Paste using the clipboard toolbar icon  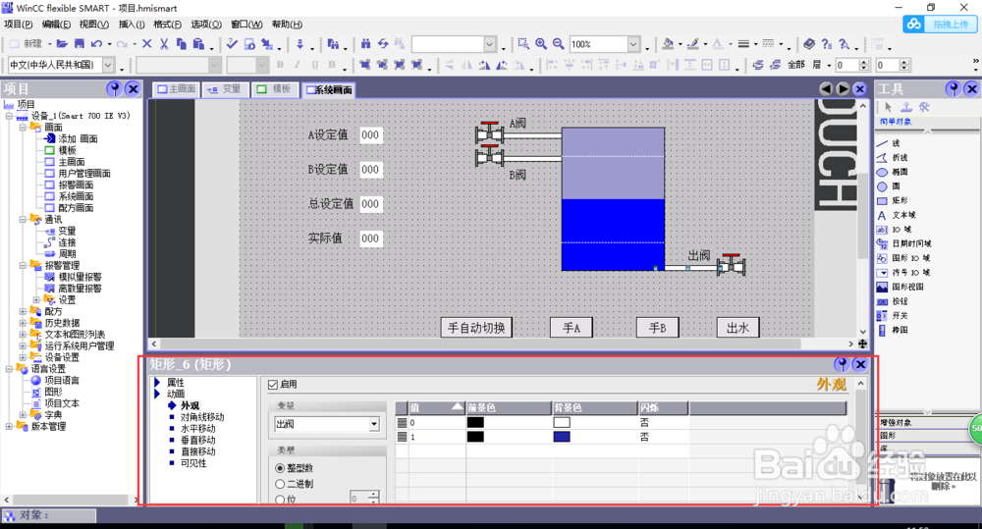point(199,44)
